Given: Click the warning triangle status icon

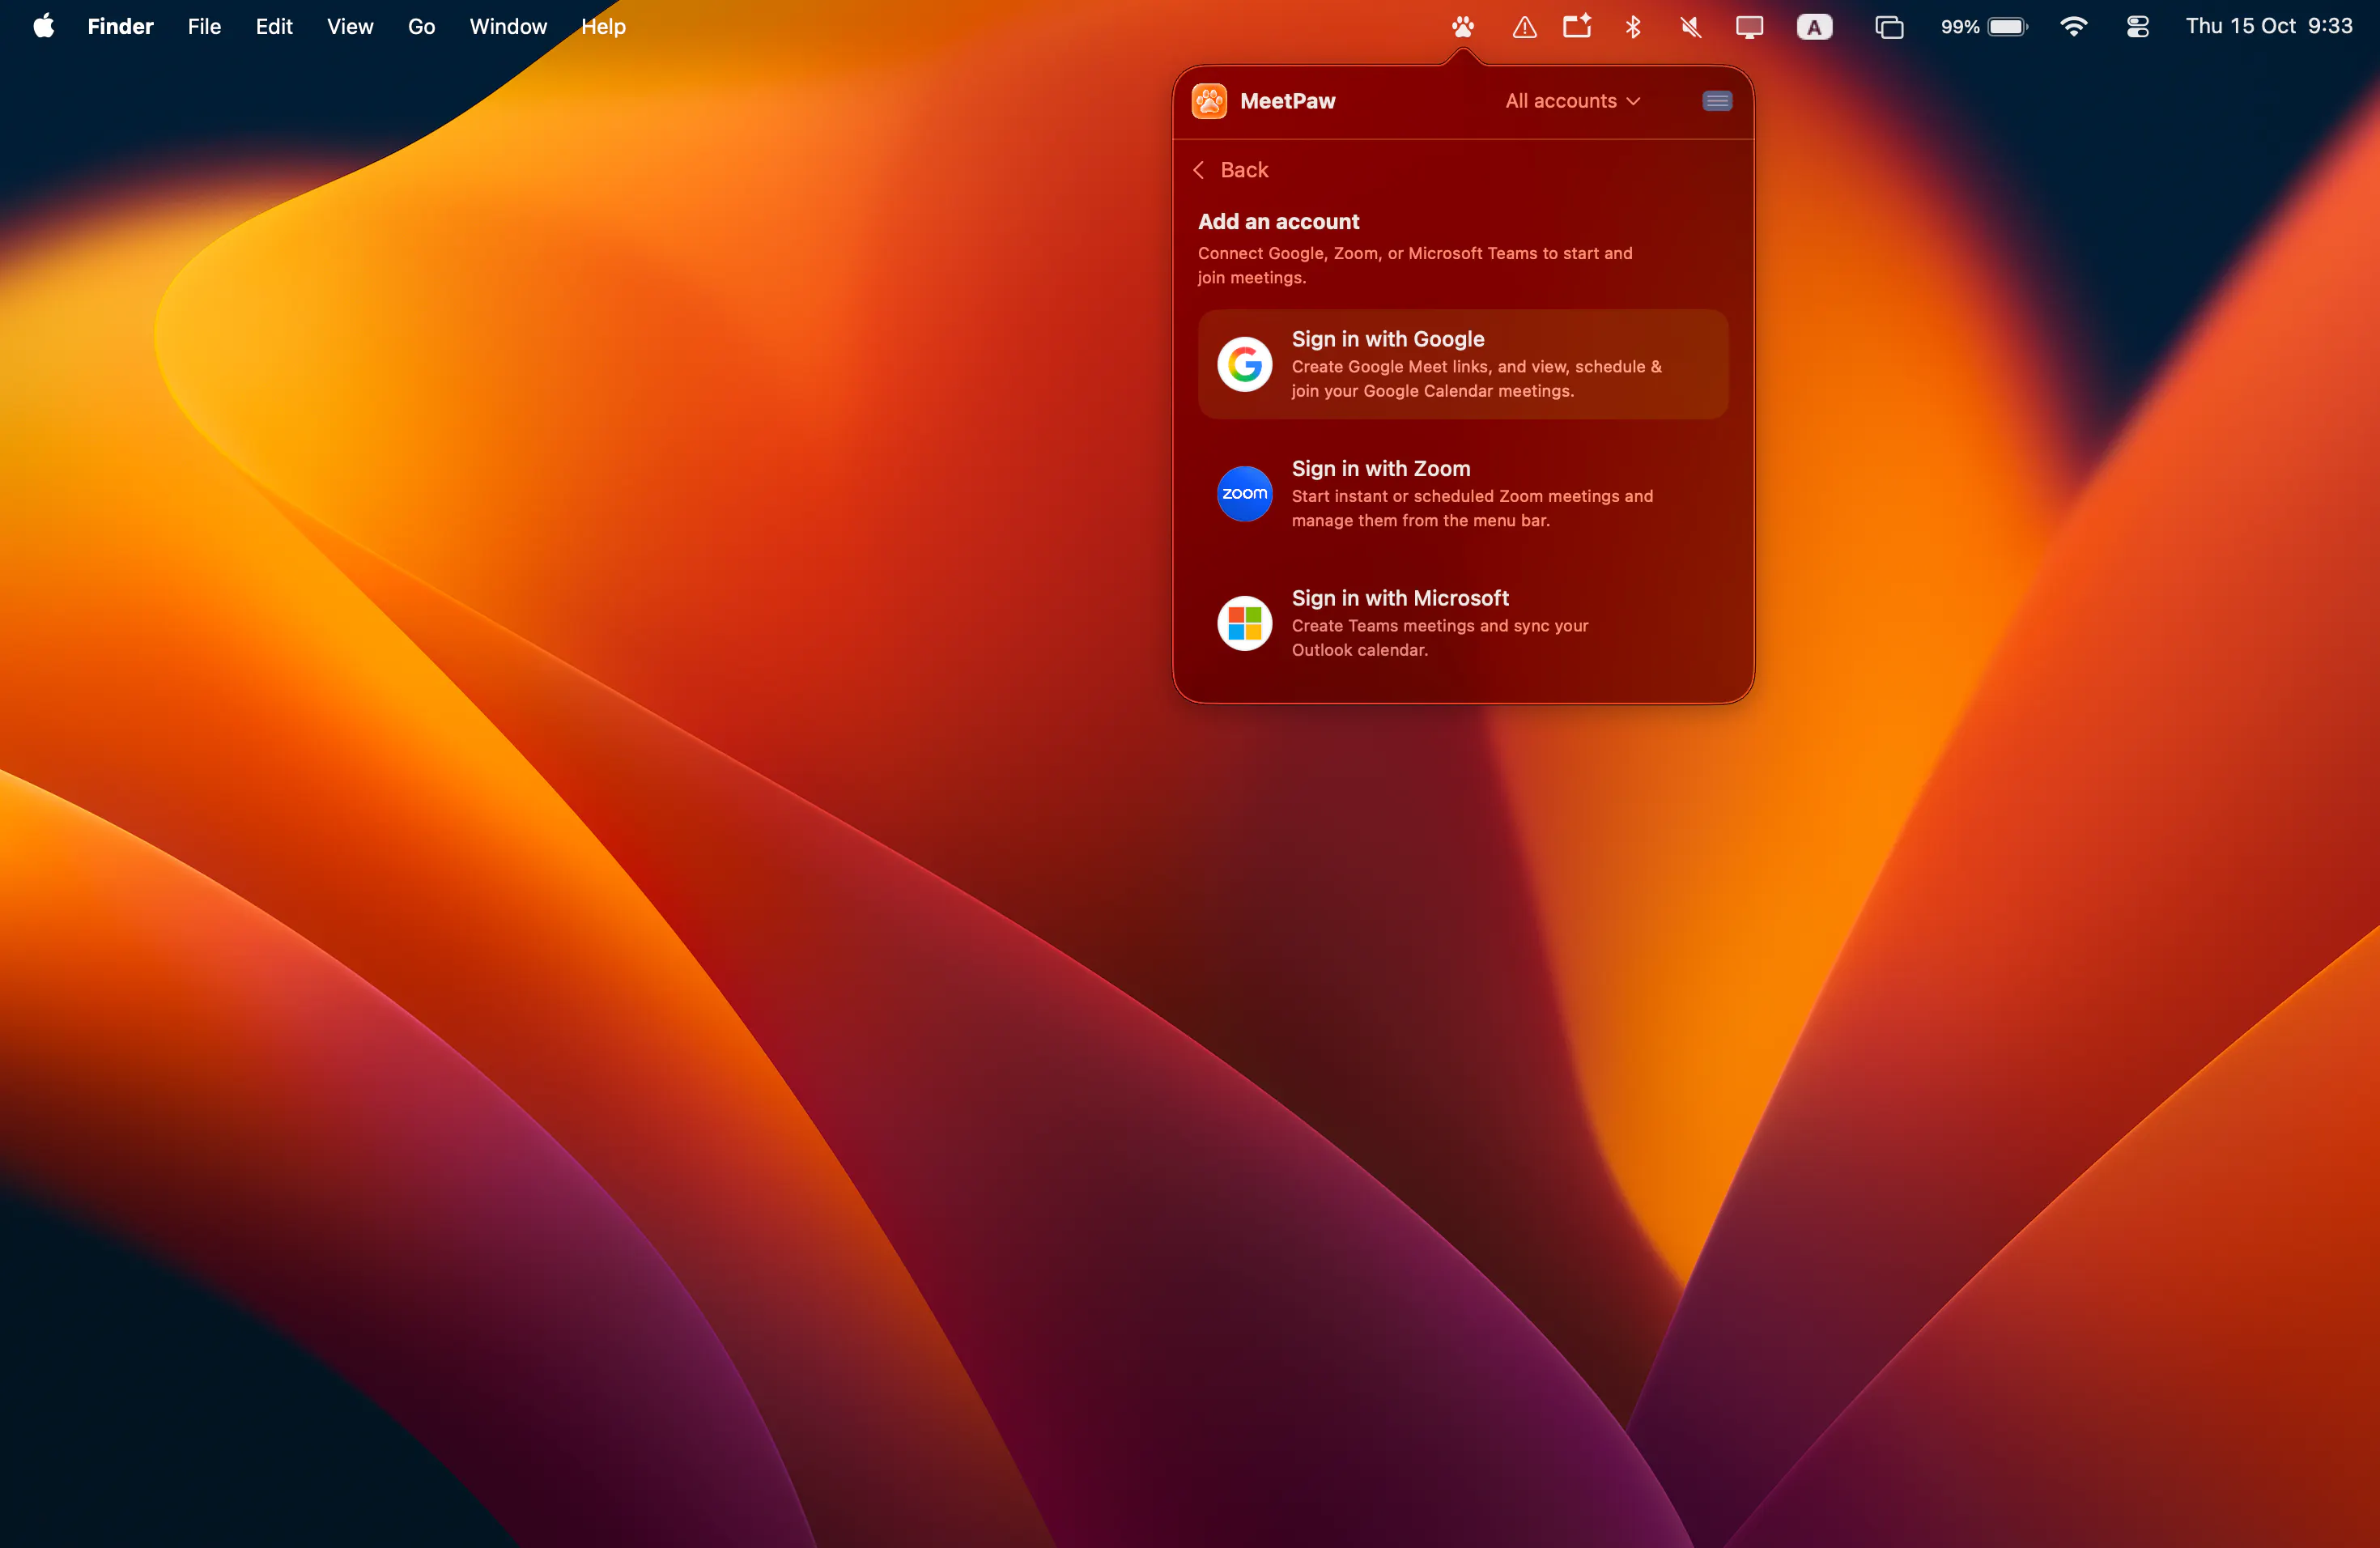Looking at the screenshot, I should coord(1524,27).
